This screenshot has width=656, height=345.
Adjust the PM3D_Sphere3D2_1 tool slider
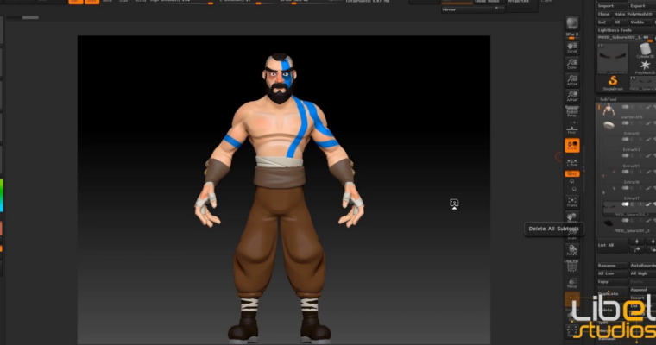[x=627, y=38]
